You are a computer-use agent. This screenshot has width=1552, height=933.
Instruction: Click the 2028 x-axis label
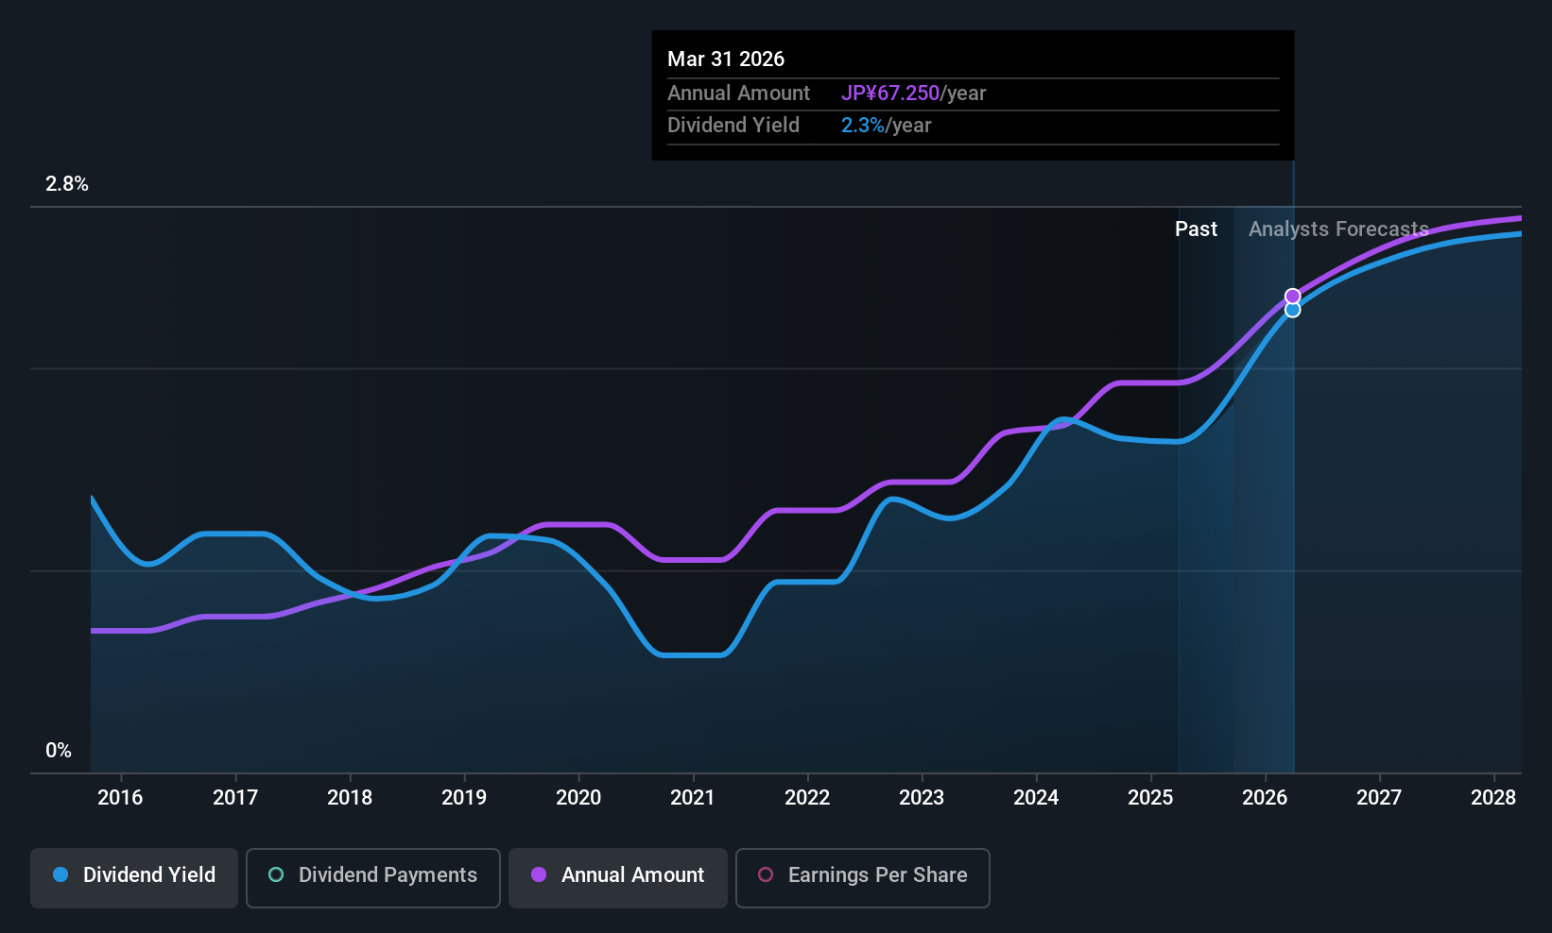tap(1493, 798)
